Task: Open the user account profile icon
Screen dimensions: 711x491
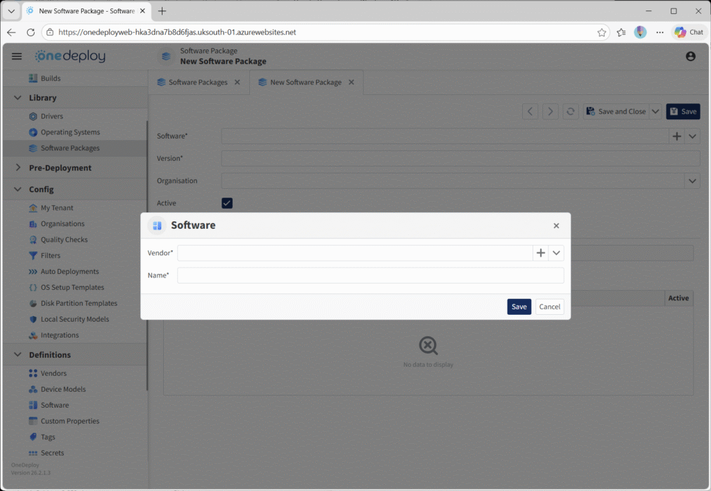Action: point(690,56)
